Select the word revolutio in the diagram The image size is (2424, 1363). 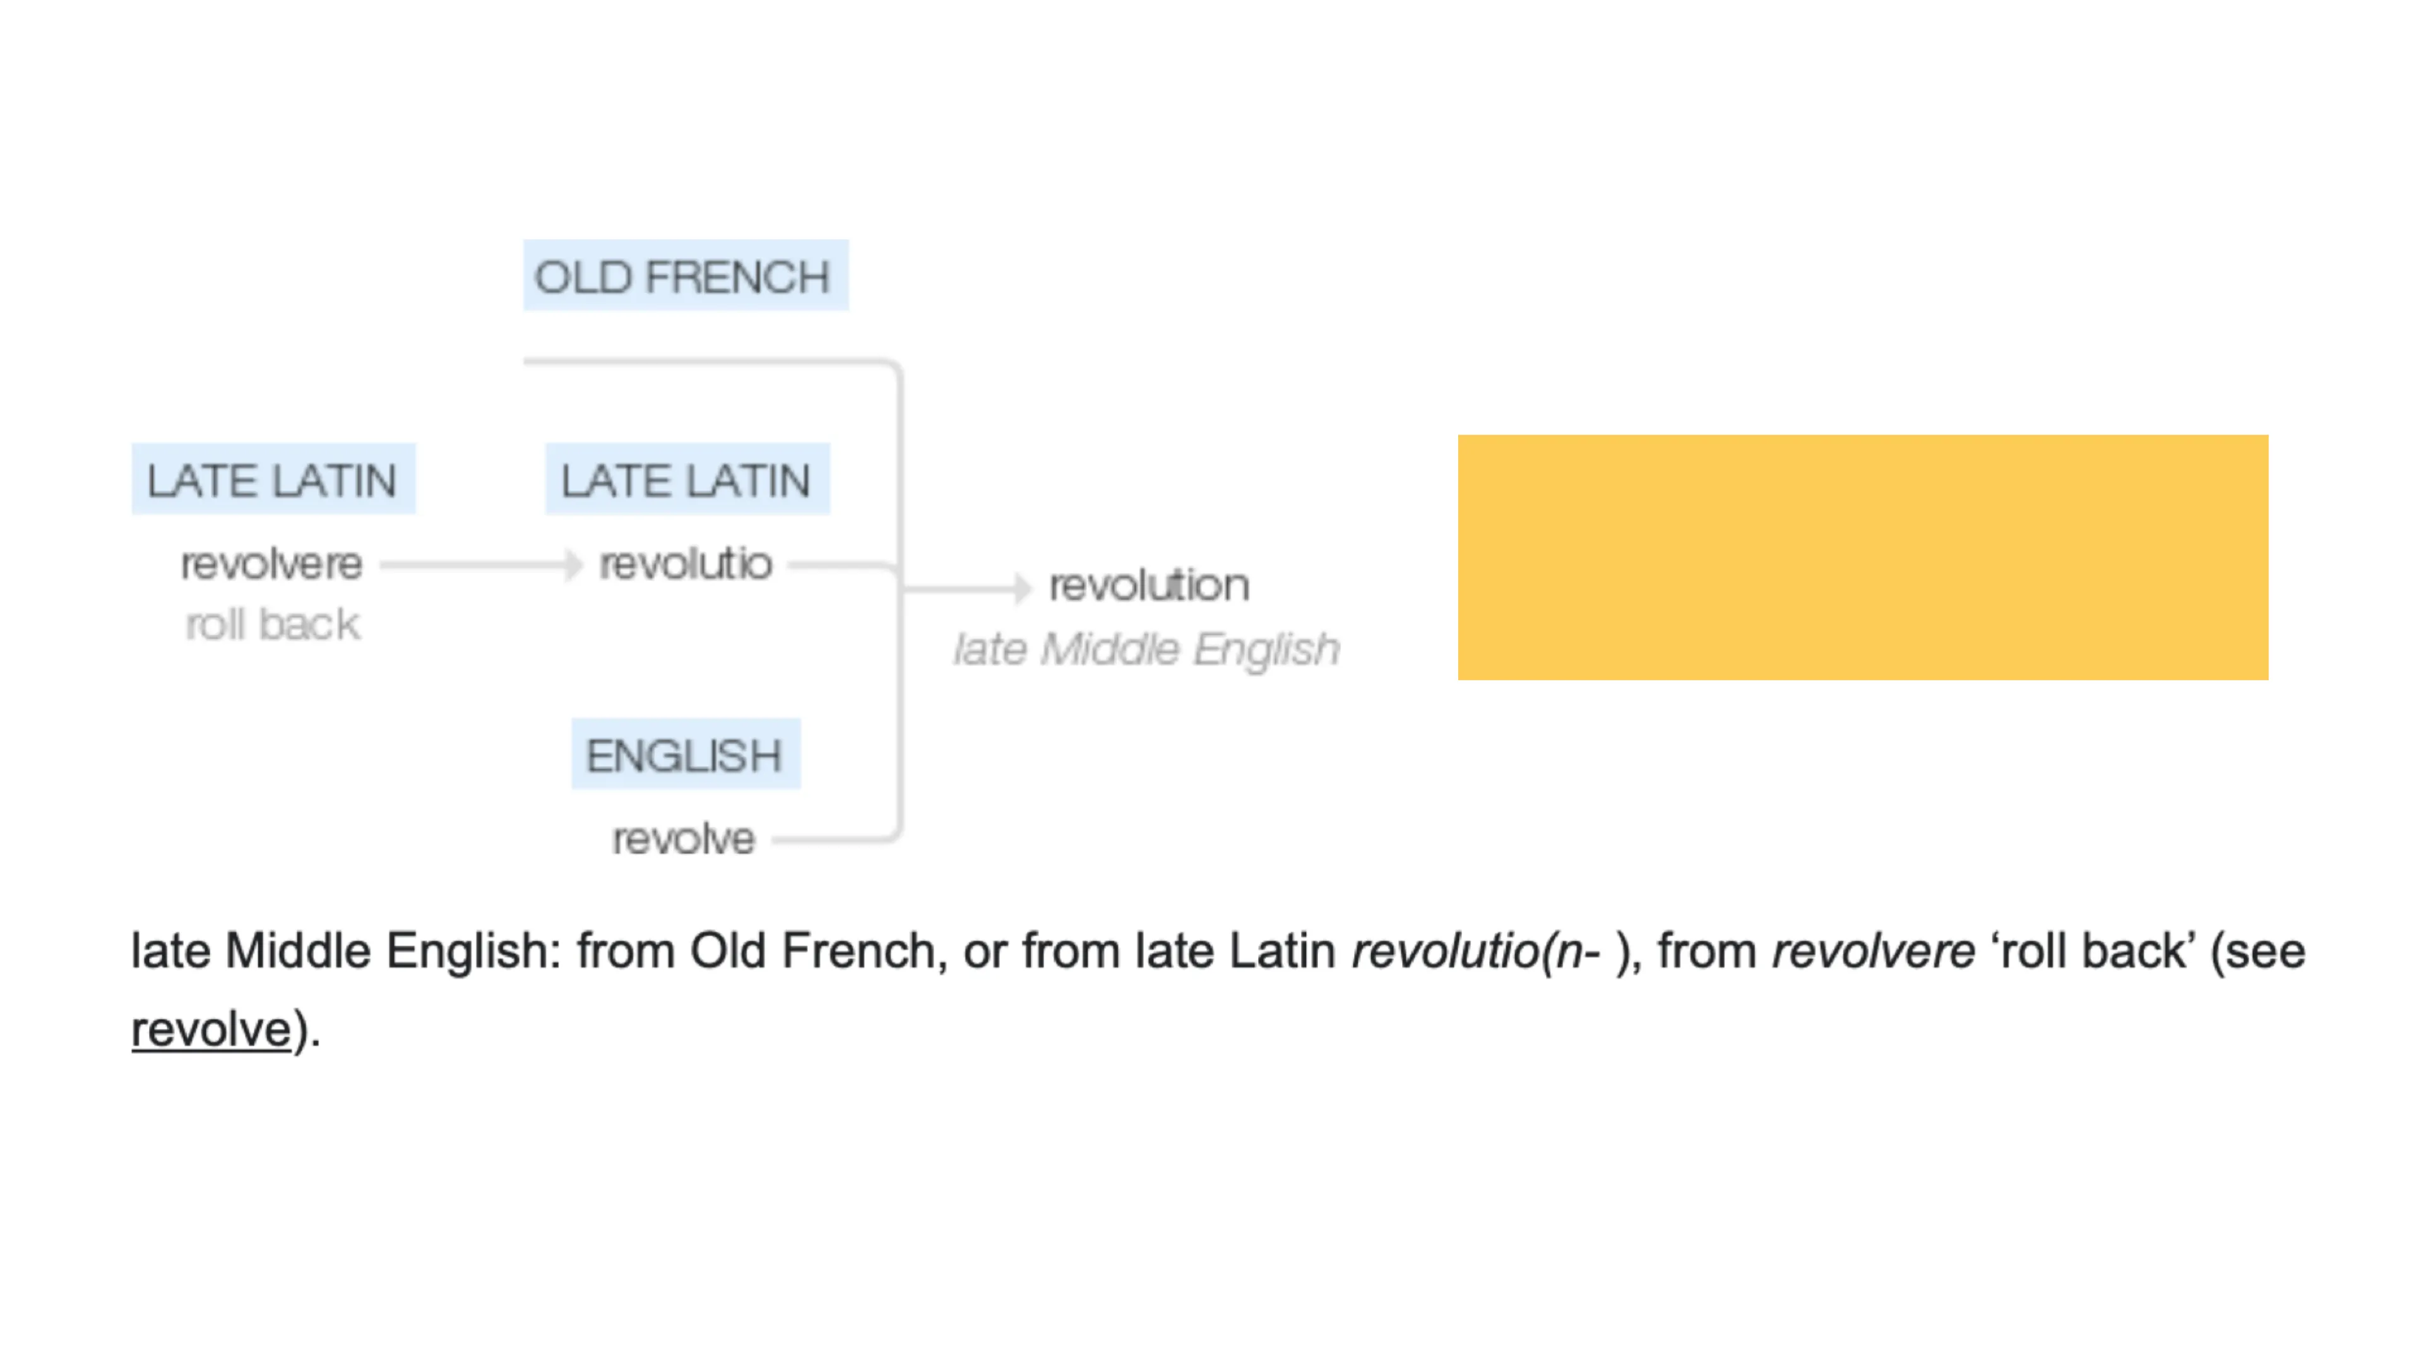coord(686,564)
